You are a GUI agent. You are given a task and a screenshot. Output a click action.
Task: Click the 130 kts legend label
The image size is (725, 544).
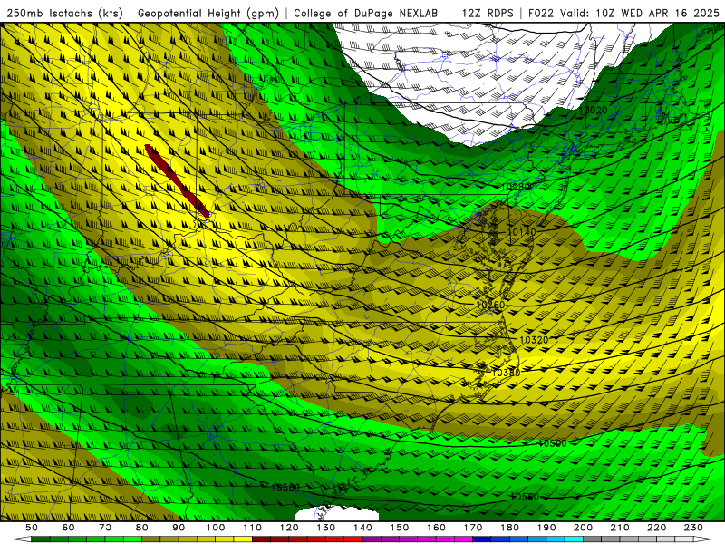tap(326, 528)
